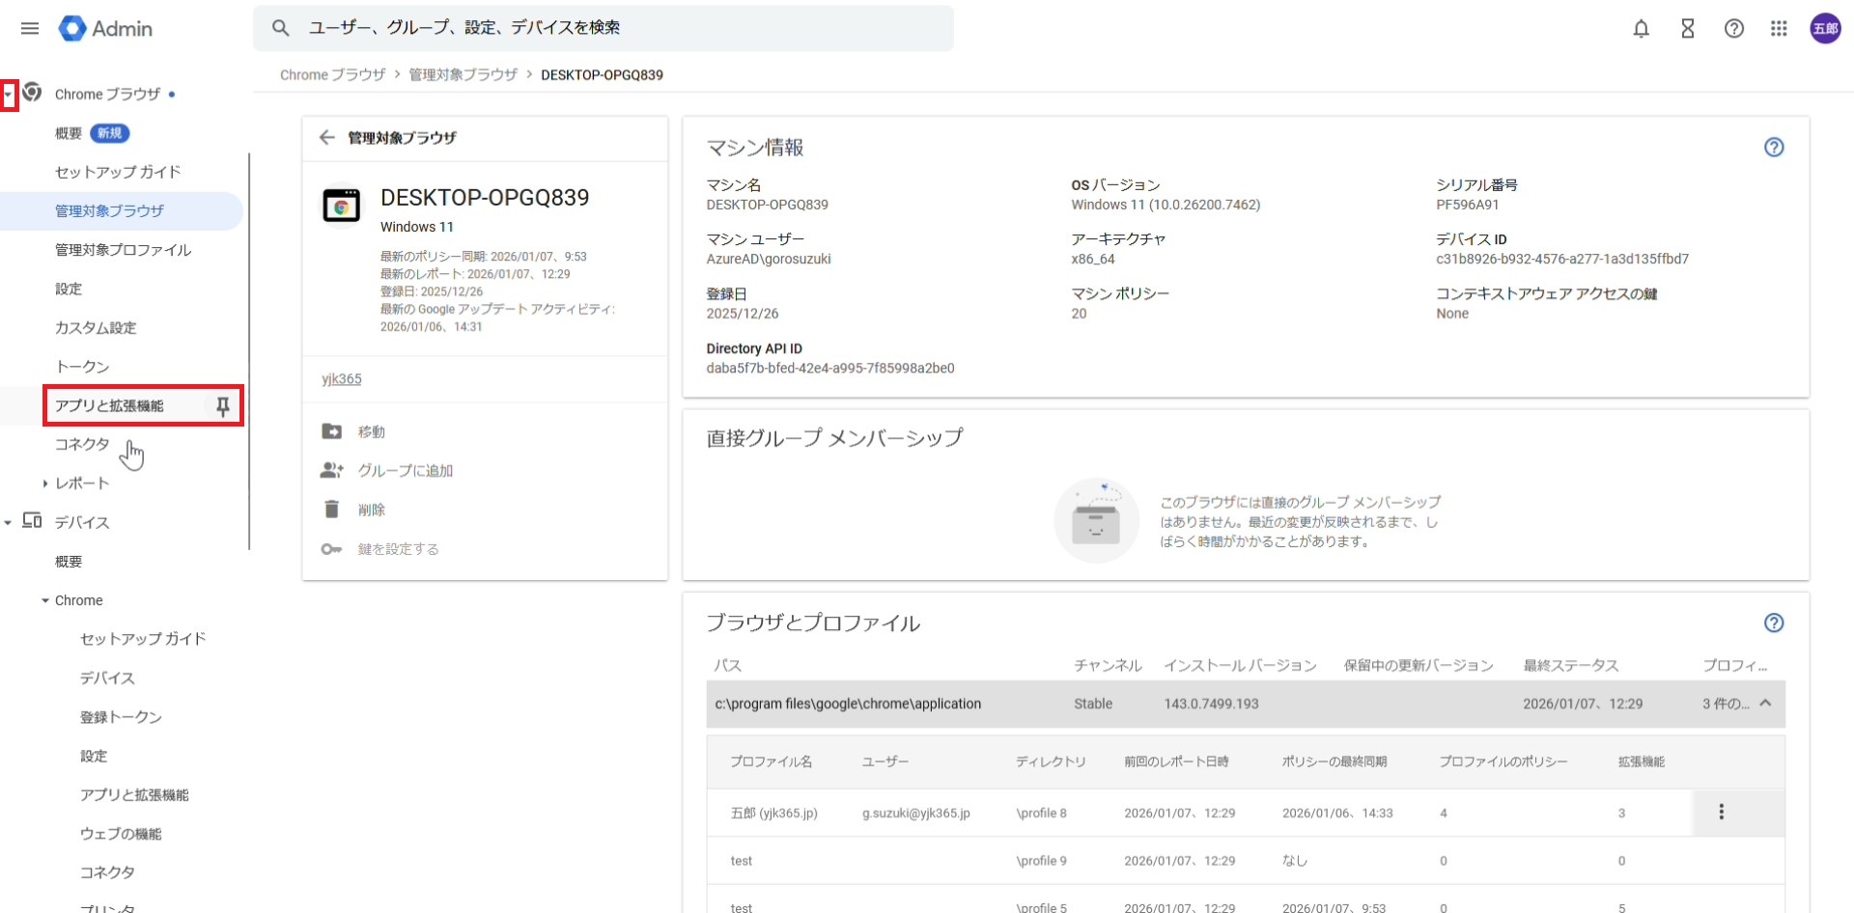
Task: Select 管理対象プロファイル in the sidebar
Action: point(123,250)
